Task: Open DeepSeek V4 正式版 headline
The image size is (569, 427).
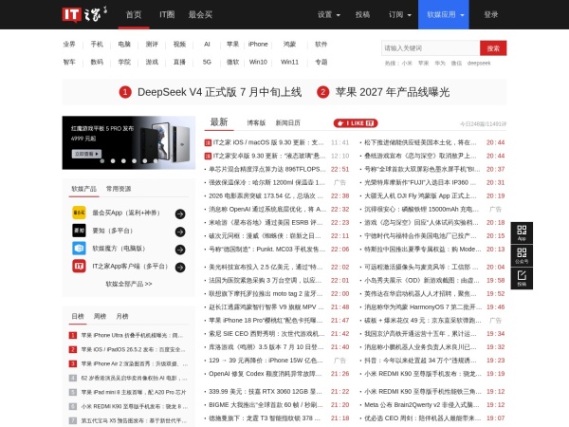Action: click(219, 92)
